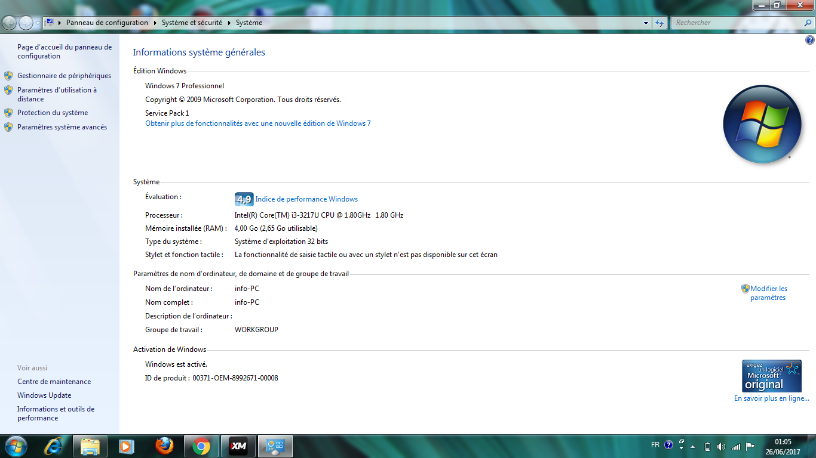Screen dimensions: 816x458
Task: Launch Firefox from the taskbar
Action: click(164, 446)
